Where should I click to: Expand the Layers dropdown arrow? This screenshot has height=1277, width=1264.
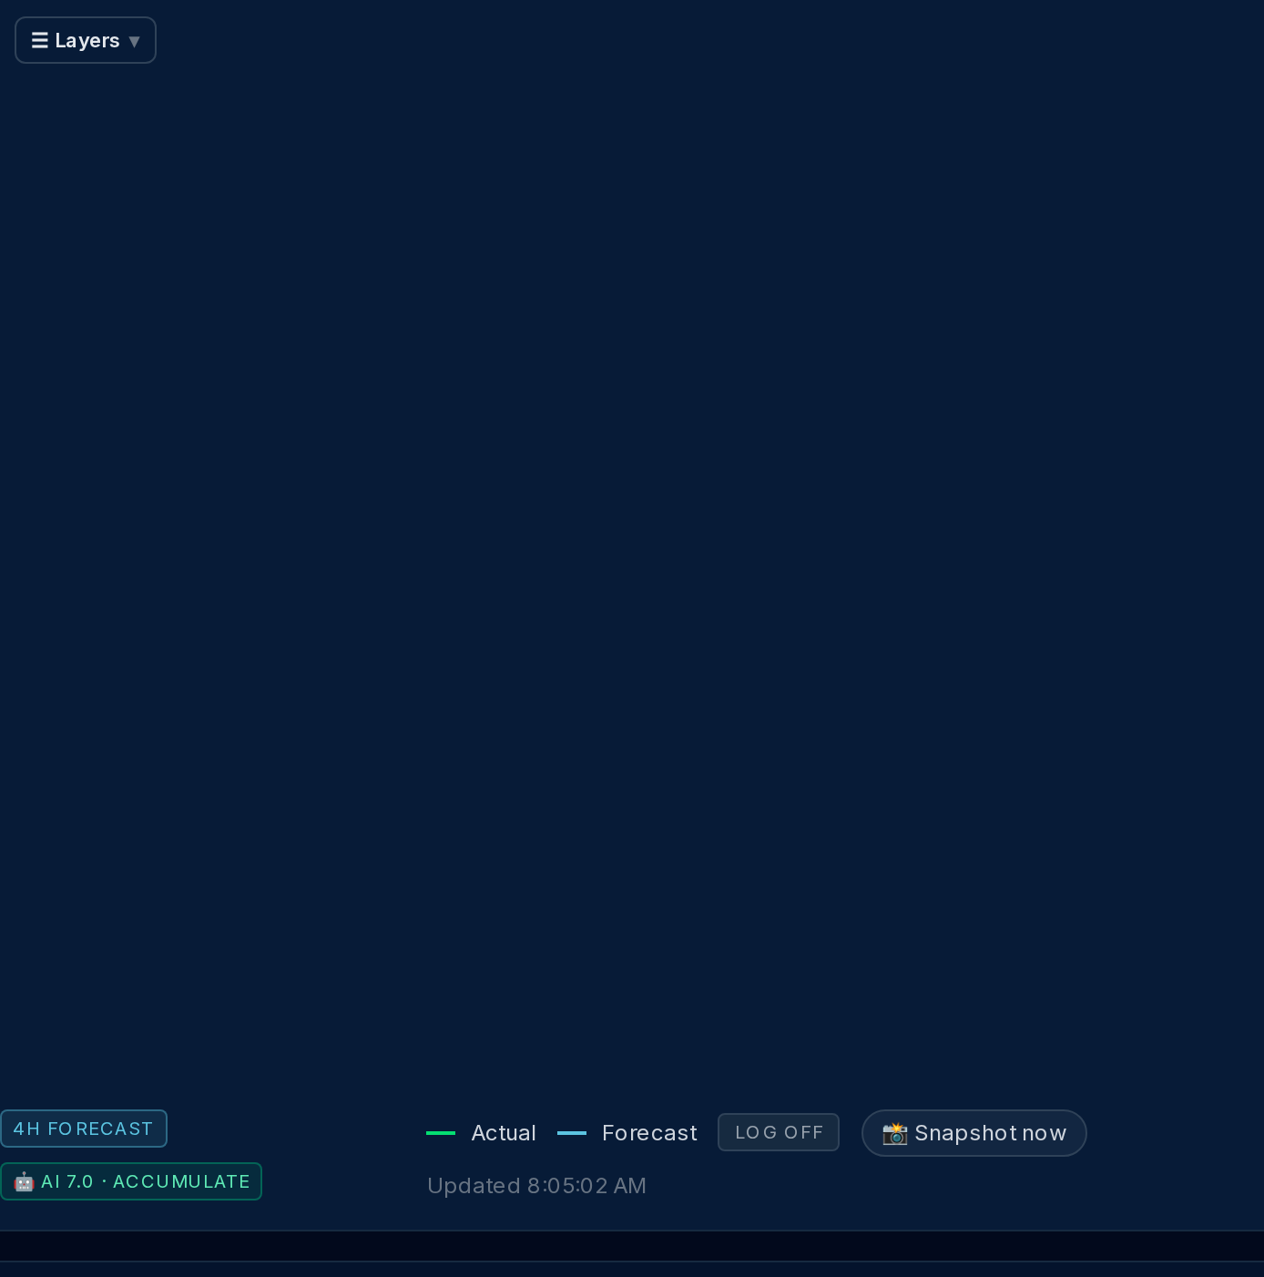pyautogui.click(x=134, y=41)
